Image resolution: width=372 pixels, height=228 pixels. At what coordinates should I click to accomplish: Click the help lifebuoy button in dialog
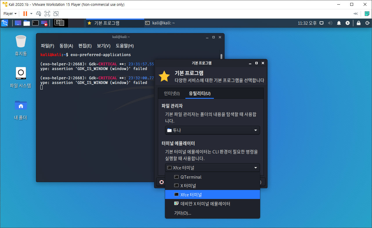tap(162, 182)
